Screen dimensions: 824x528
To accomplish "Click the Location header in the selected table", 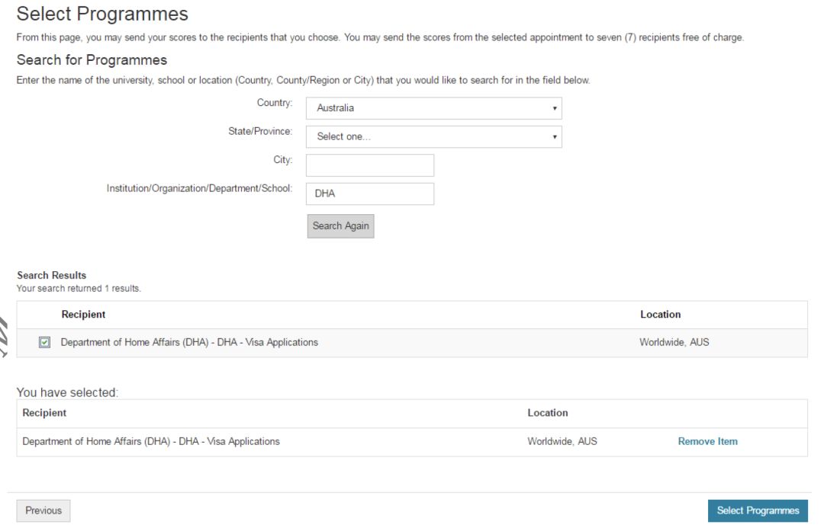I will point(548,413).
